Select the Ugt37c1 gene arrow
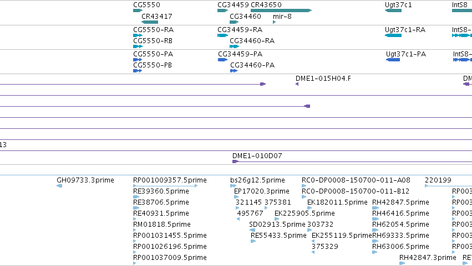Screen dimensions: 472x266 [393, 11]
